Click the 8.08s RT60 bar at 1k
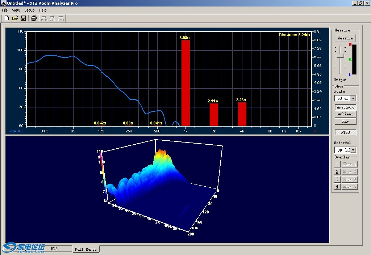Image resolution: width=371 pixels, height=255 pixels. [185, 83]
